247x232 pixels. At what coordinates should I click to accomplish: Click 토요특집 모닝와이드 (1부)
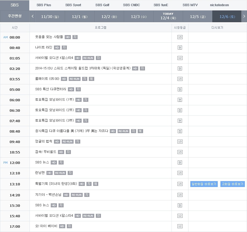click(54, 99)
